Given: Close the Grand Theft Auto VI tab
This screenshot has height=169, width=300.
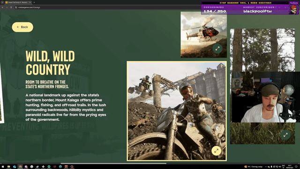Looking at the screenshot, I should tap(30, 2).
